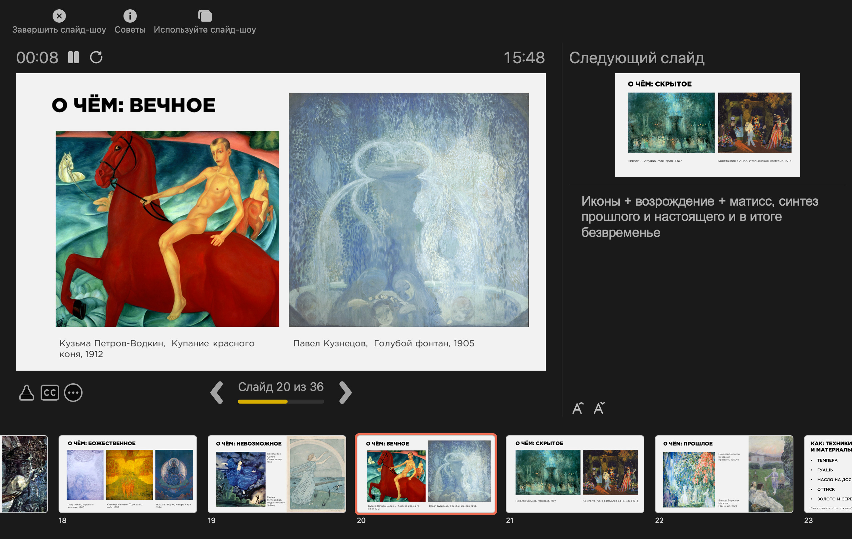Click the slide title О ЧЁМ: ВЕЧНОЕ
This screenshot has width=852, height=539.
[x=134, y=105]
